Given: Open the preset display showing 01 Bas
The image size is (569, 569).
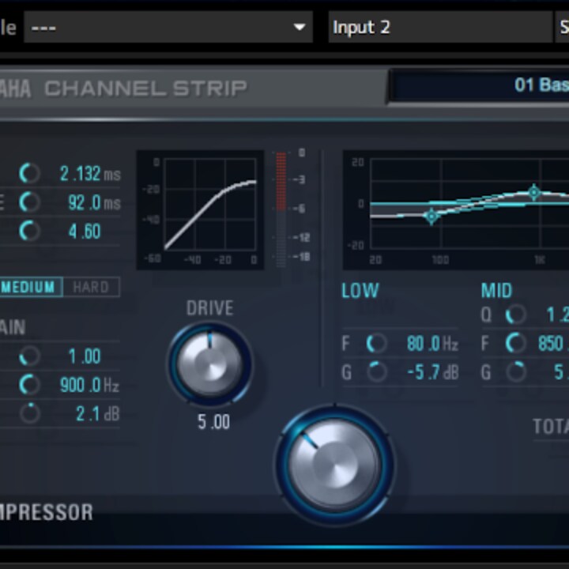Looking at the screenshot, I should click(479, 85).
